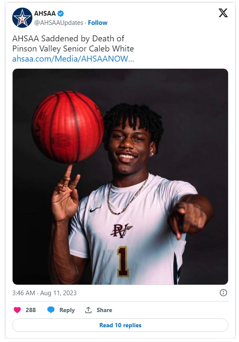Viewport: 239px width, 342px height.
Task: Click the 'AHSAA Saddened by Death of' headline text
Action: point(68,39)
